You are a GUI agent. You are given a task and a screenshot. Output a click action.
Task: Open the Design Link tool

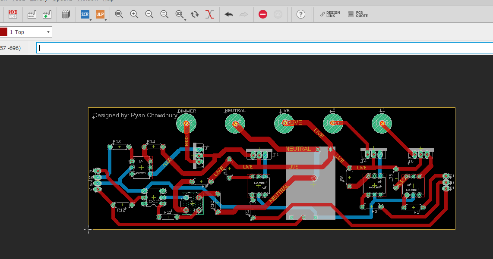(330, 14)
